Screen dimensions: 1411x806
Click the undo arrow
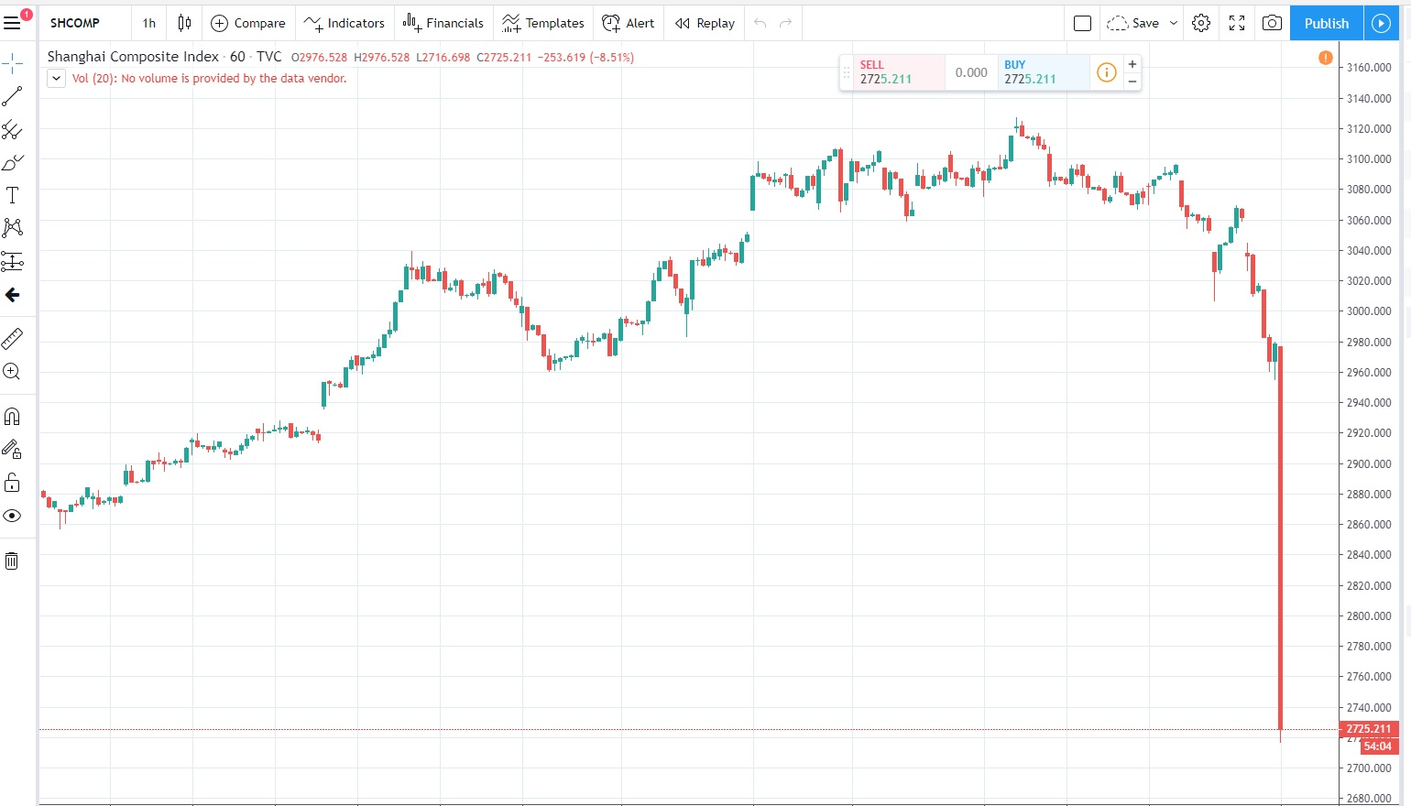click(x=760, y=23)
